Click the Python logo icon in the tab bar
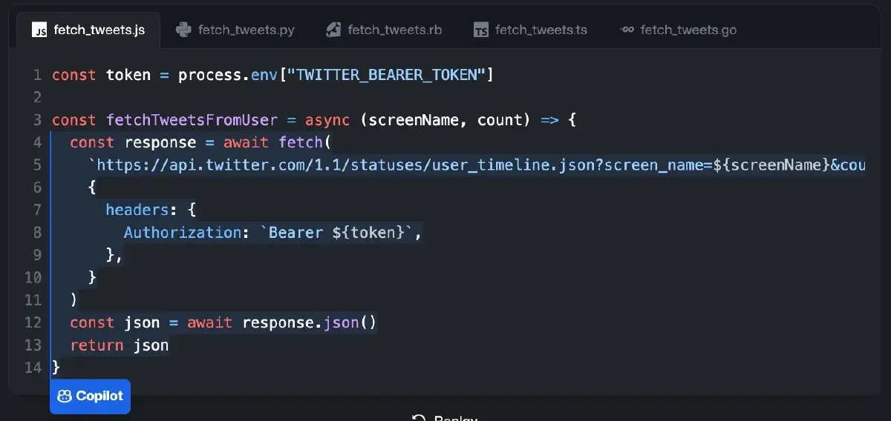 pos(183,30)
